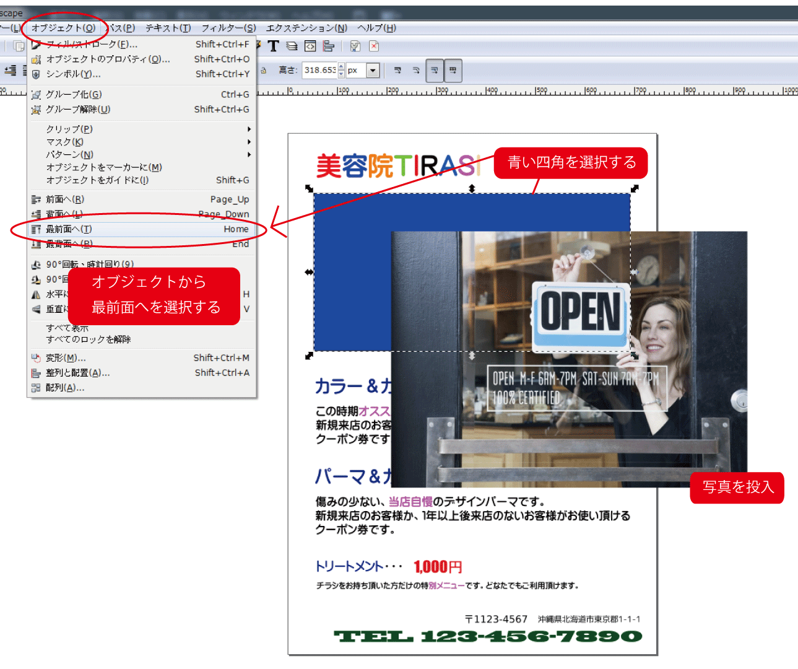Toggle scale rounded corners button
Screen dimensions: 798x669
pos(416,71)
